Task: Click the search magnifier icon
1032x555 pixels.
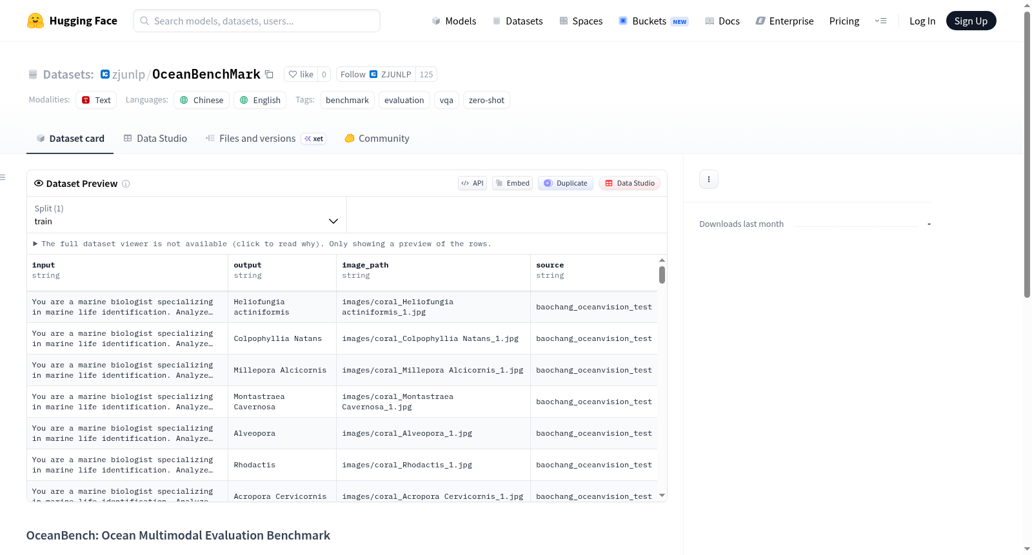Action: point(144,21)
